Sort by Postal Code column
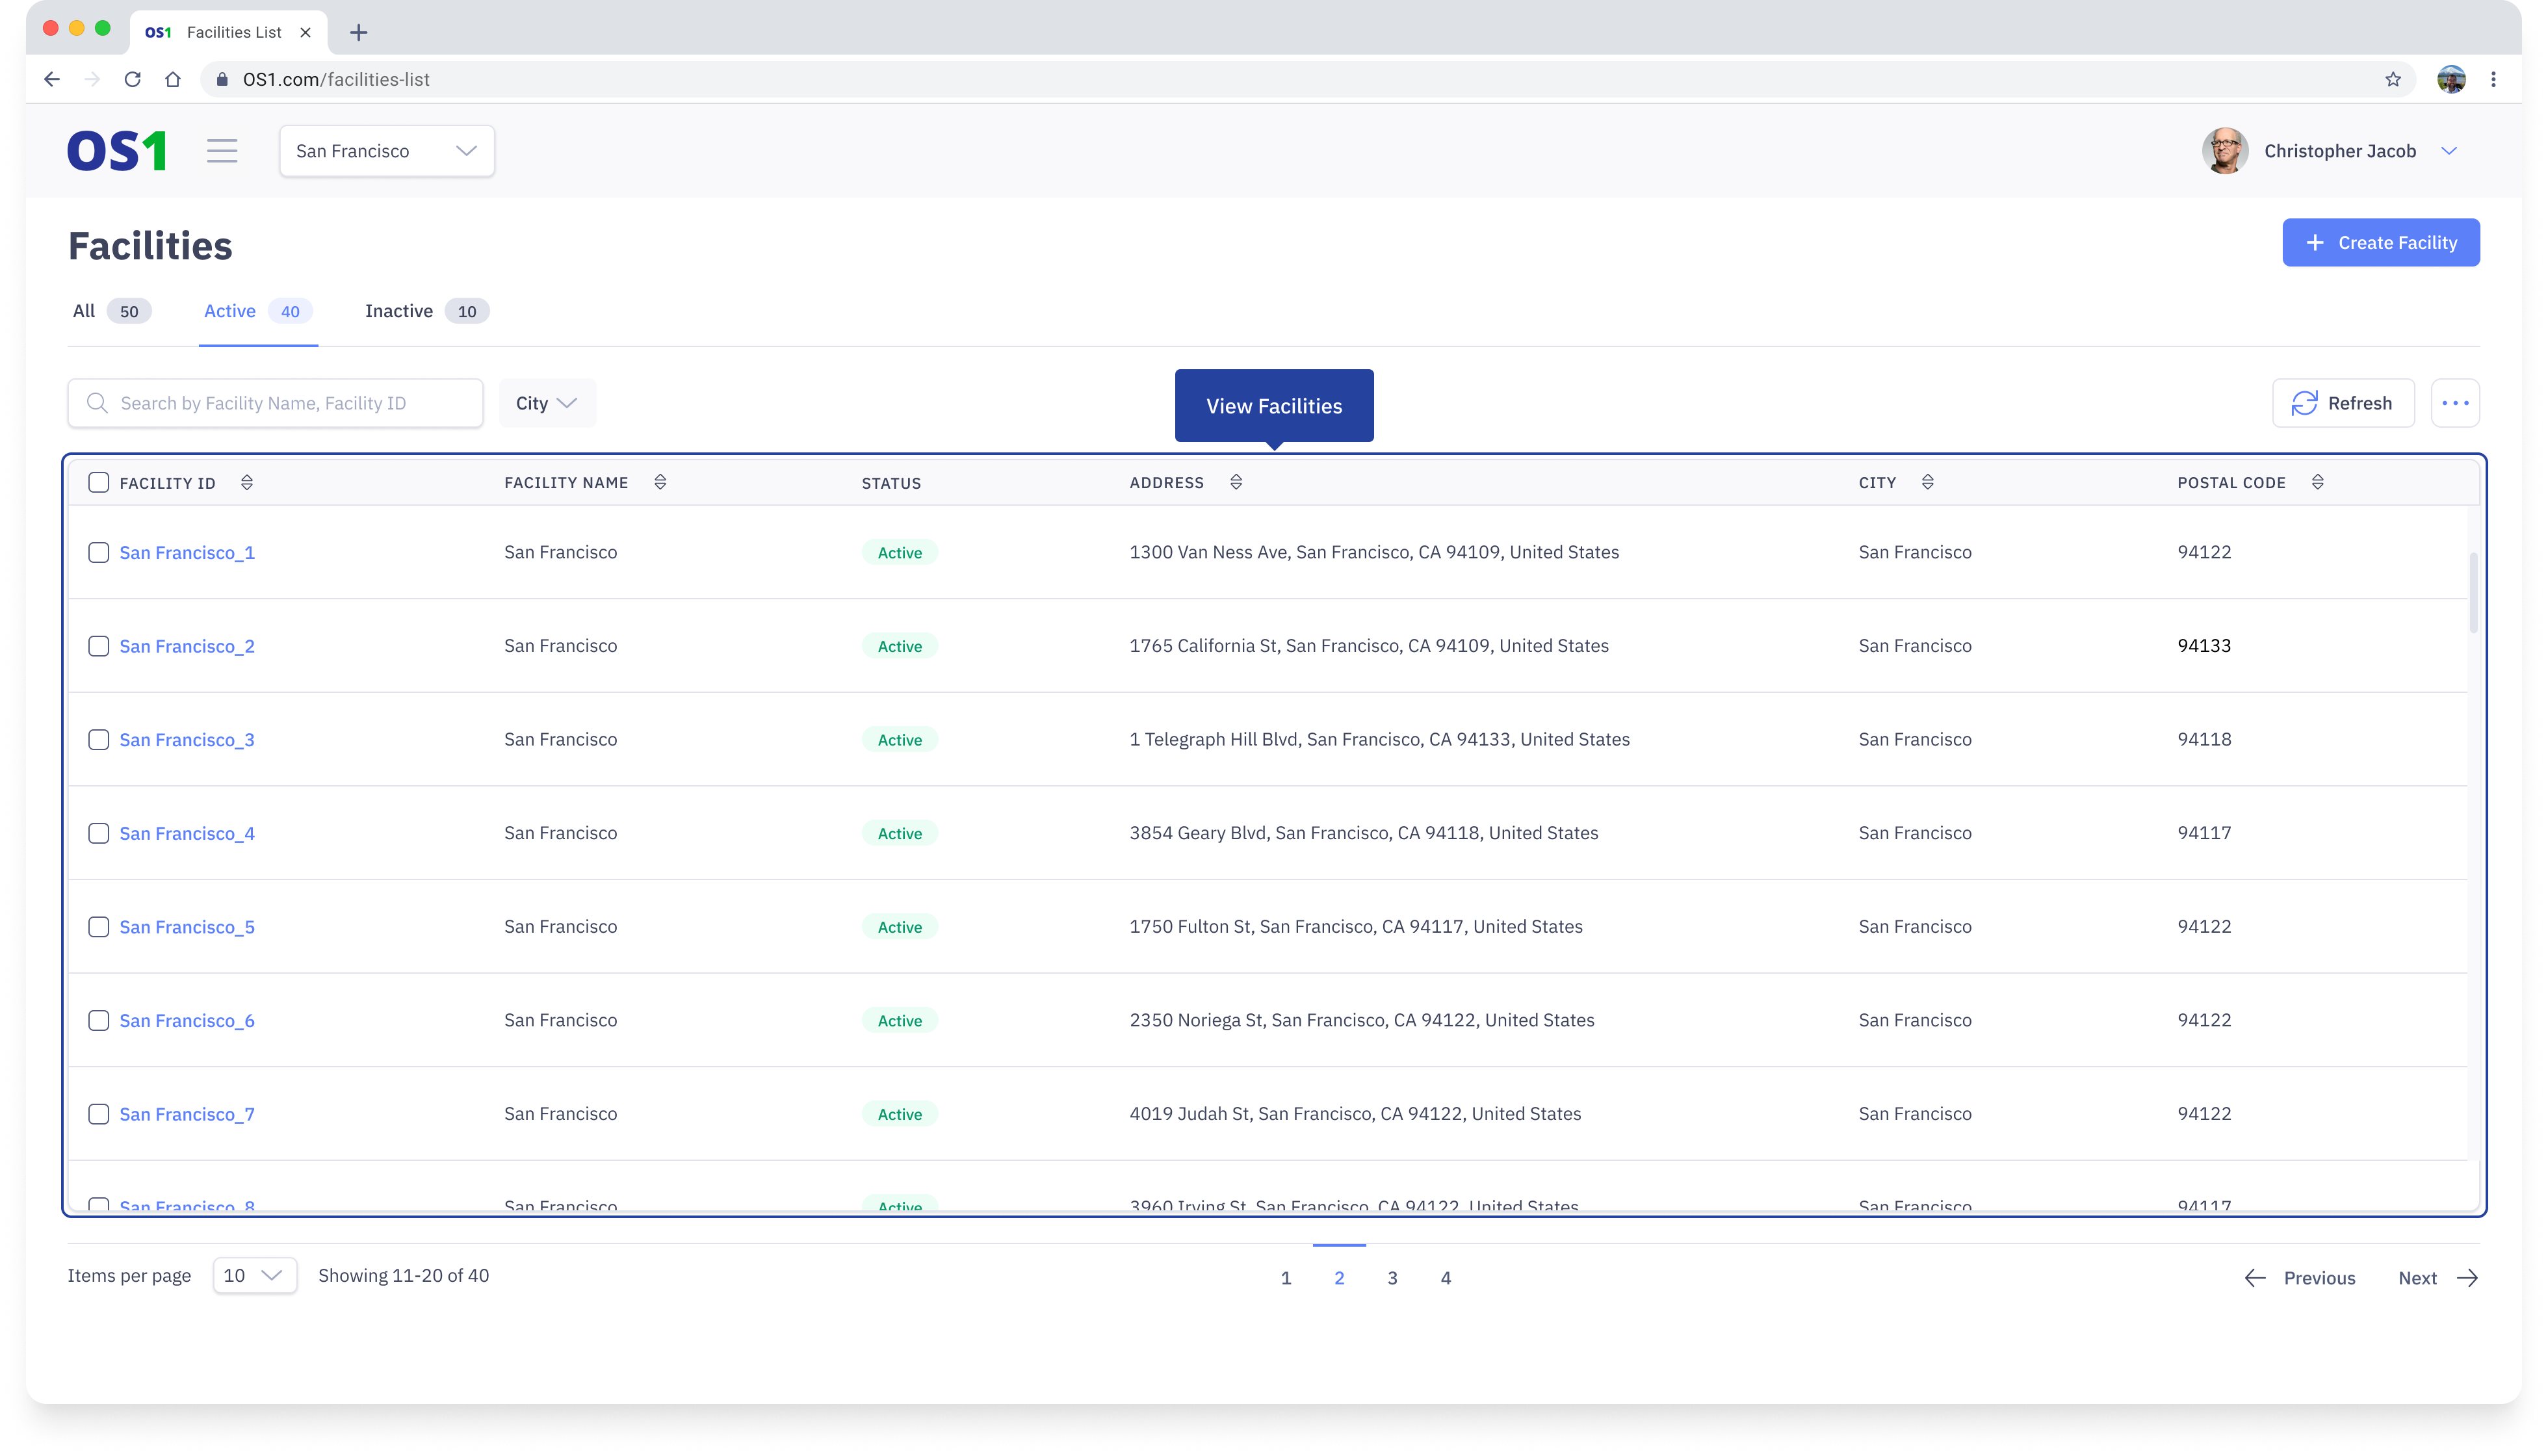The width and height of the screenshot is (2548, 1456). pyautogui.click(x=2317, y=483)
